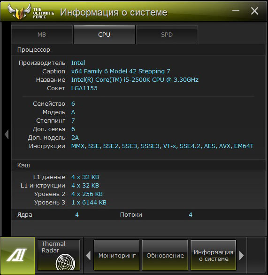
Task: Click the Доп. модель value 2A
Action: [75, 138]
